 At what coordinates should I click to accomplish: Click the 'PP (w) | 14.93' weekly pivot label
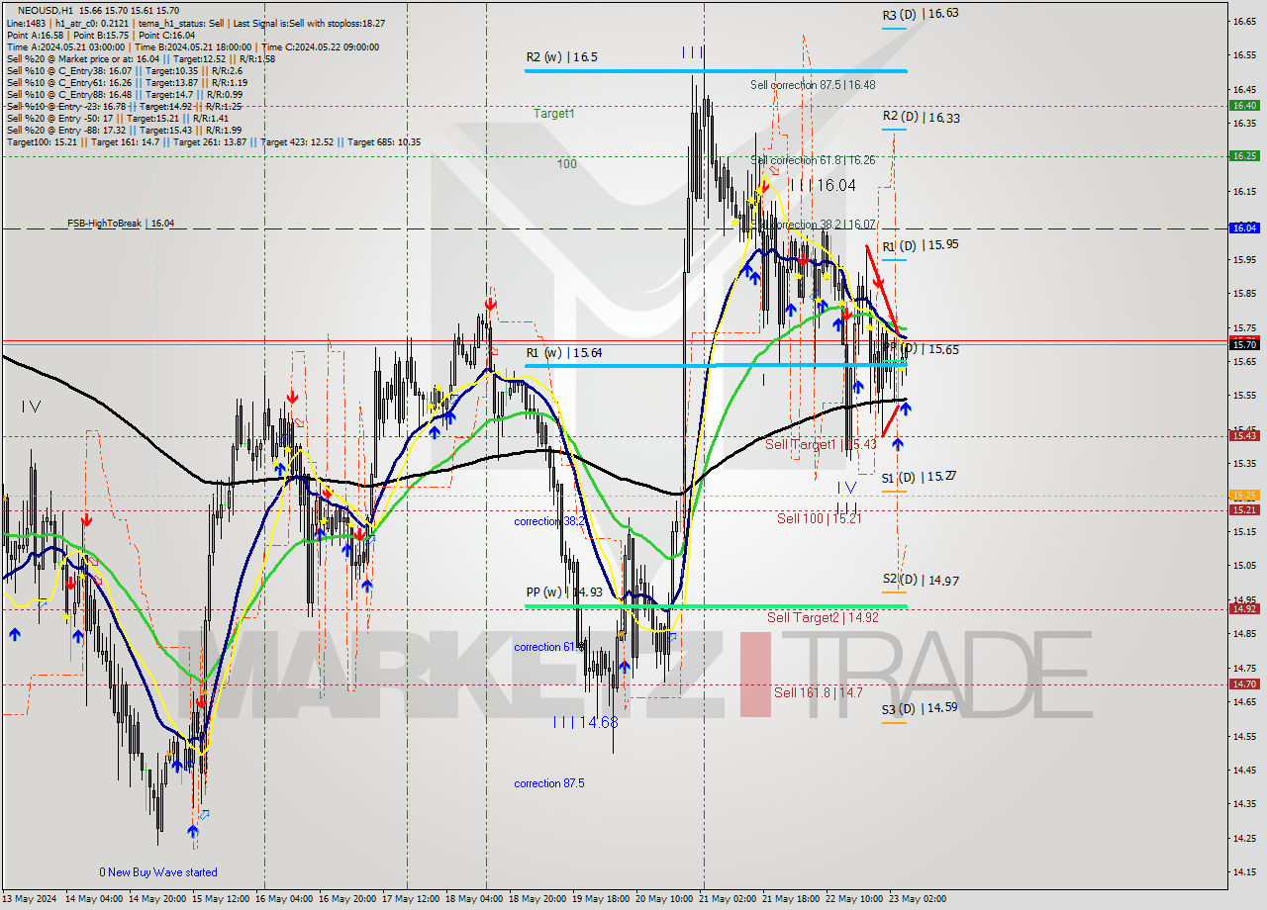[x=563, y=592]
